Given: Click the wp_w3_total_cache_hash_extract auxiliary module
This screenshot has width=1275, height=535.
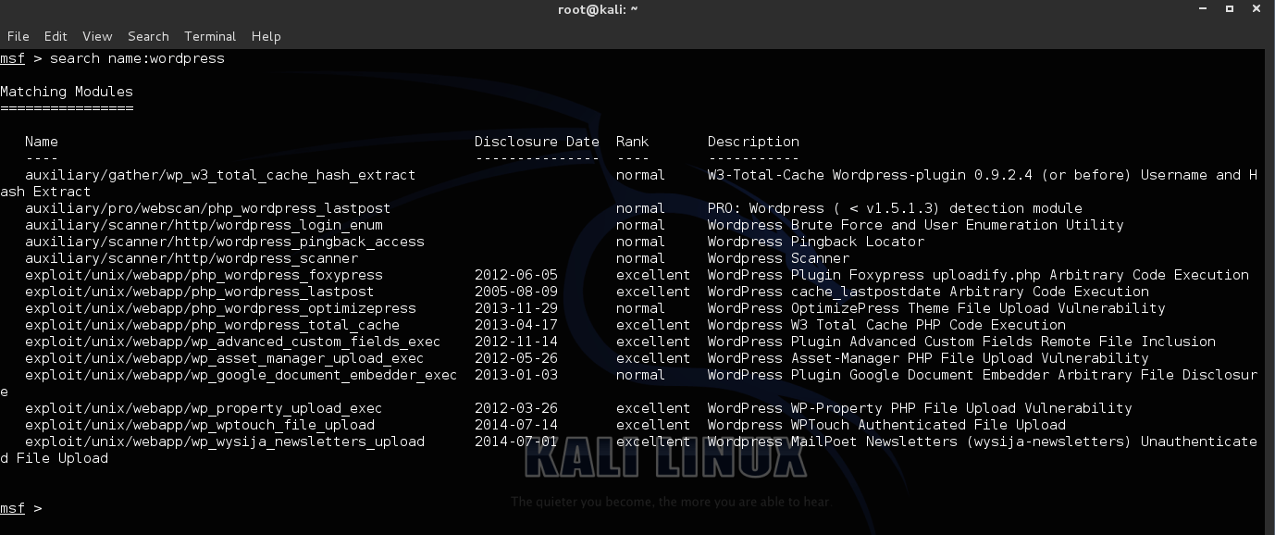Looking at the screenshot, I should click(x=218, y=175).
